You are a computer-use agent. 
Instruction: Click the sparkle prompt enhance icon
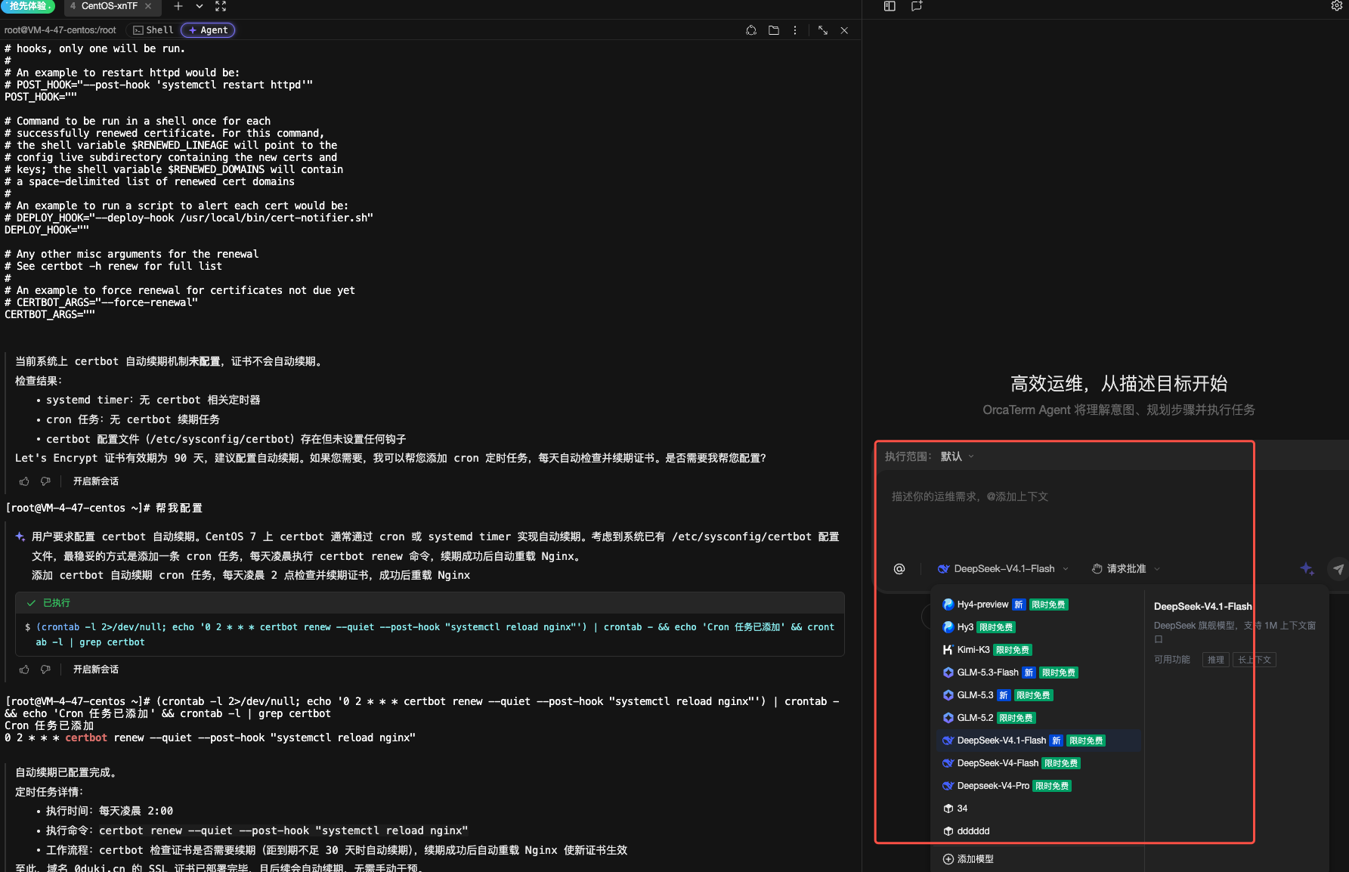click(x=1307, y=569)
